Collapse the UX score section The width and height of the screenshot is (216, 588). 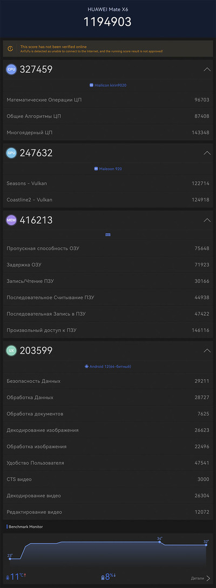(207, 351)
